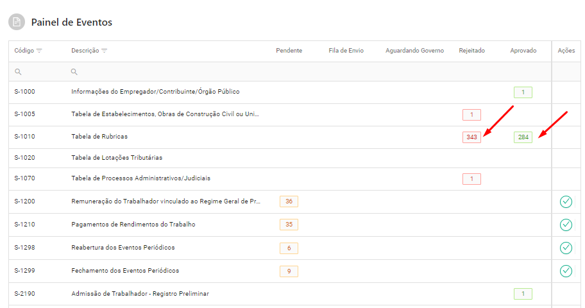The image size is (585, 308).
Task: Open the Descrição column filter icon
Action: (x=105, y=51)
